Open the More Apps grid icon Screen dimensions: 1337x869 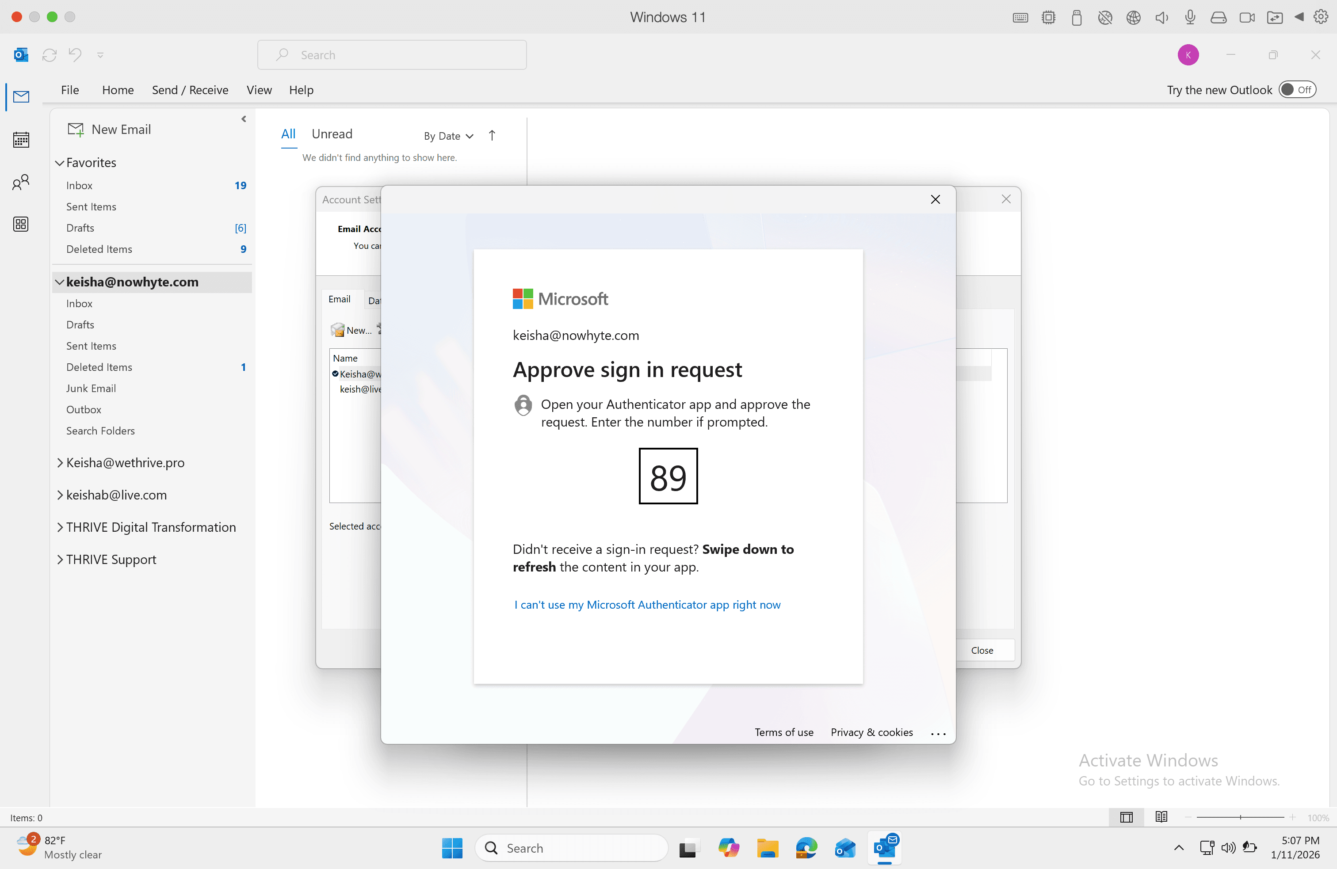point(21,224)
